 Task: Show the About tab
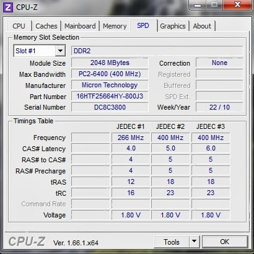coord(202,26)
